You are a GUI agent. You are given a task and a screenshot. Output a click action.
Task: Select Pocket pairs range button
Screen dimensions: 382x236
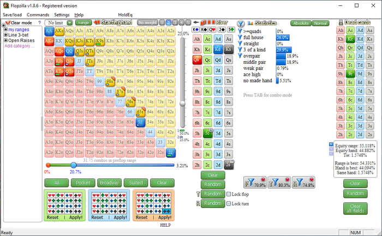pos(83,183)
